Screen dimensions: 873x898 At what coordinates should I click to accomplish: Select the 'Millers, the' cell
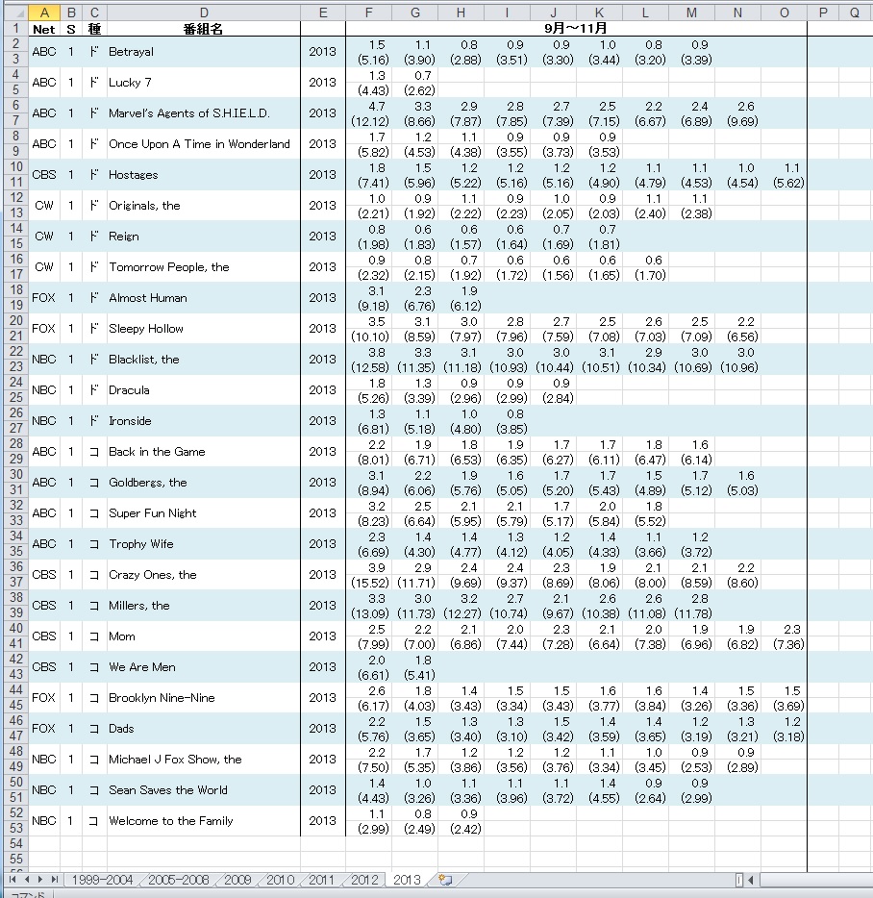[204, 606]
